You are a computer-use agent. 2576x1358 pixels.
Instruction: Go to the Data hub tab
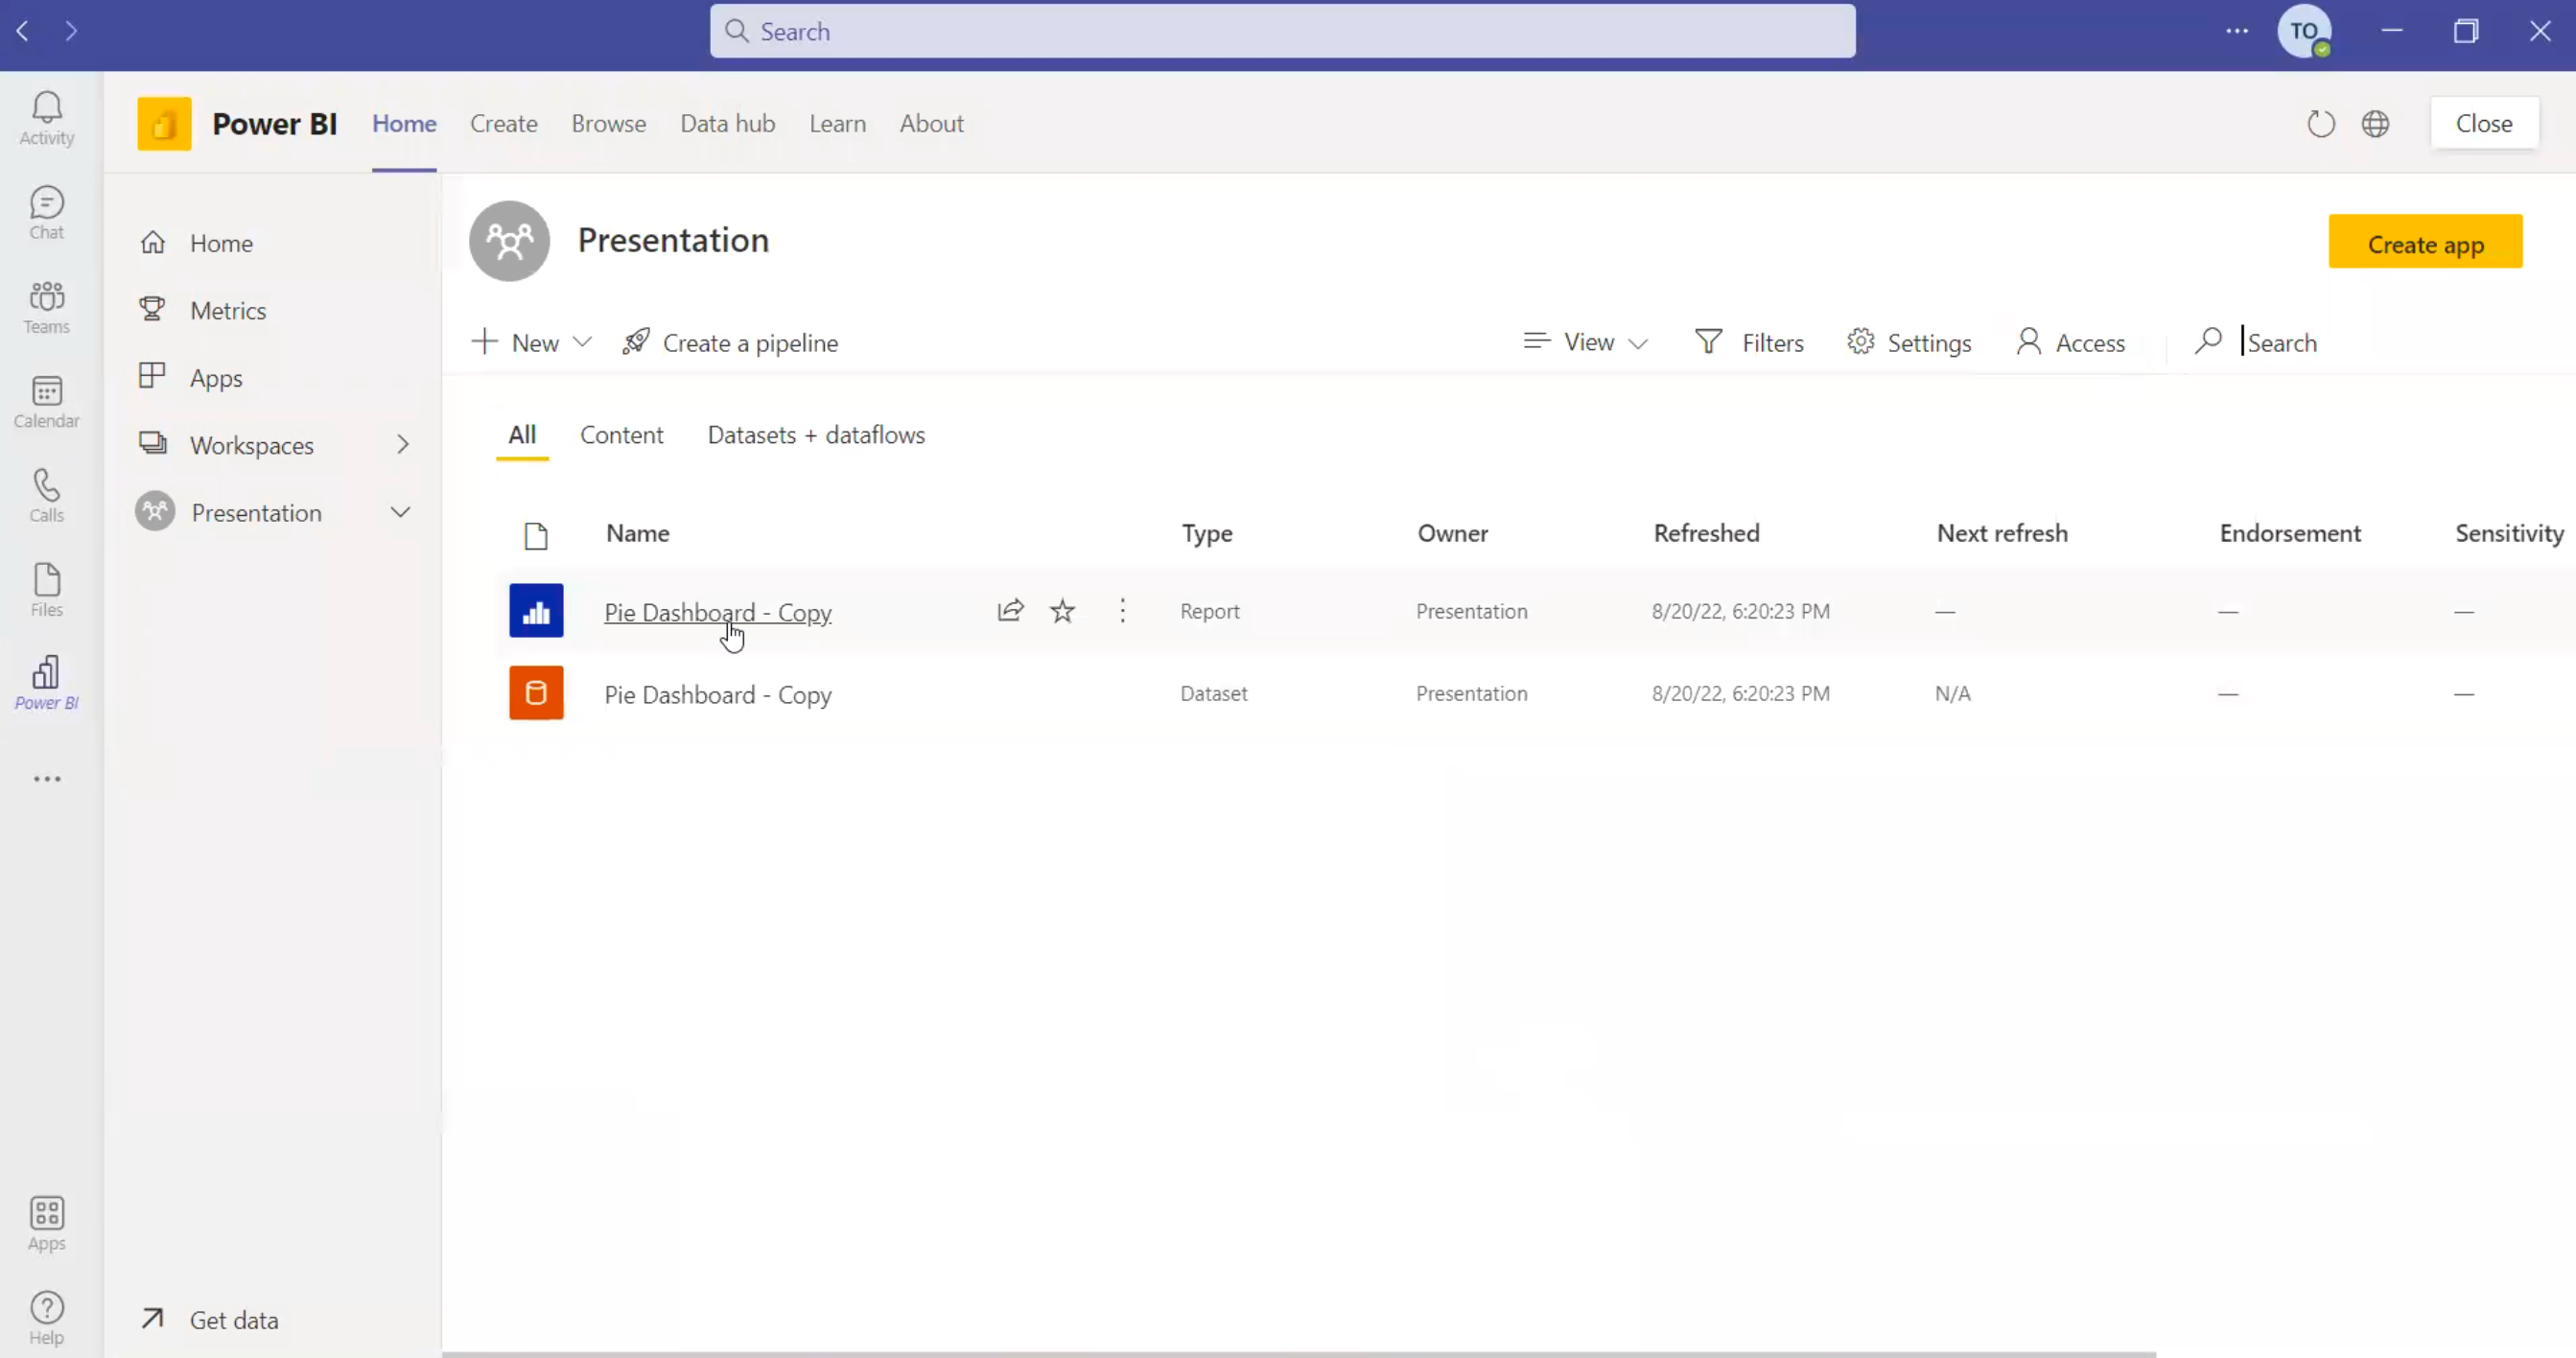click(727, 124)
